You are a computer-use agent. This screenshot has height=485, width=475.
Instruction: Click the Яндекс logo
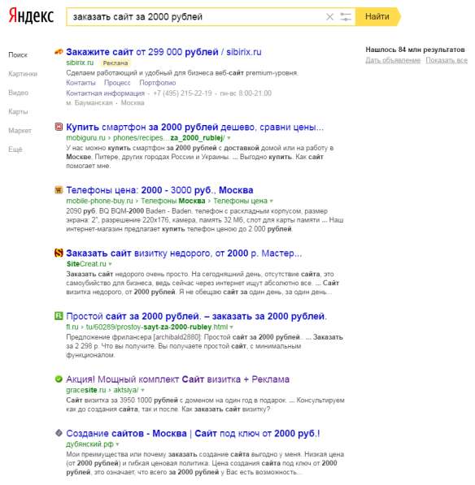click(31, 15)
